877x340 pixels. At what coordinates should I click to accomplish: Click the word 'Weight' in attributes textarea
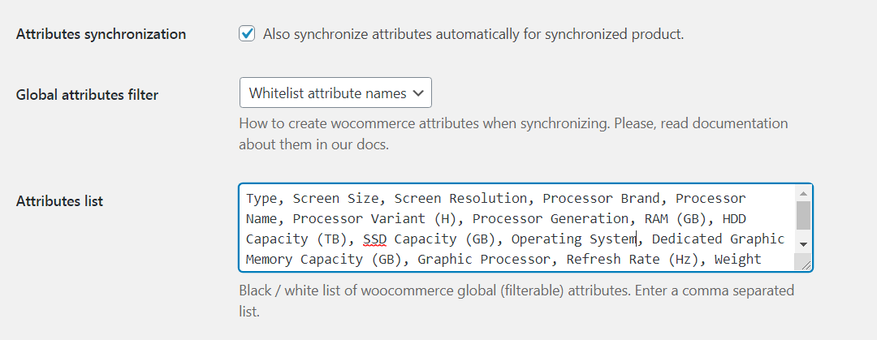point(737,260)
